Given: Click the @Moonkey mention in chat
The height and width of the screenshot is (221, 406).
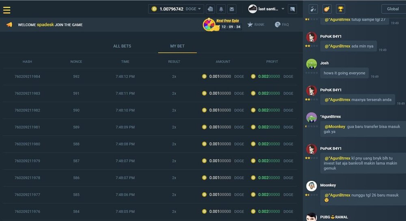Looking at the screenshot, I should [335, 127].
